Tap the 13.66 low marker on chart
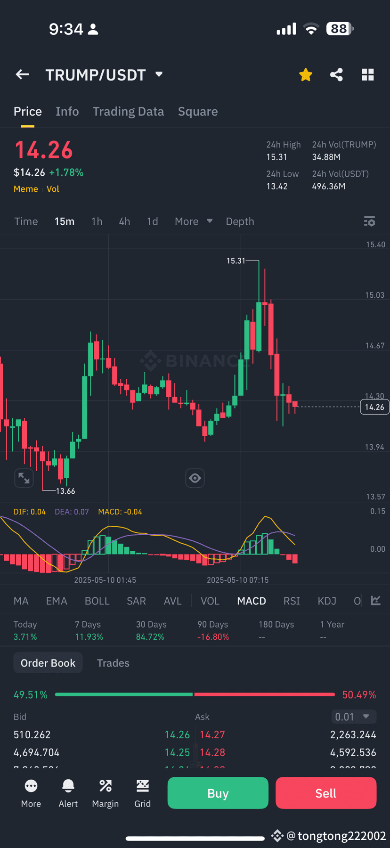The image size is (390, 848). click(65, 491)
